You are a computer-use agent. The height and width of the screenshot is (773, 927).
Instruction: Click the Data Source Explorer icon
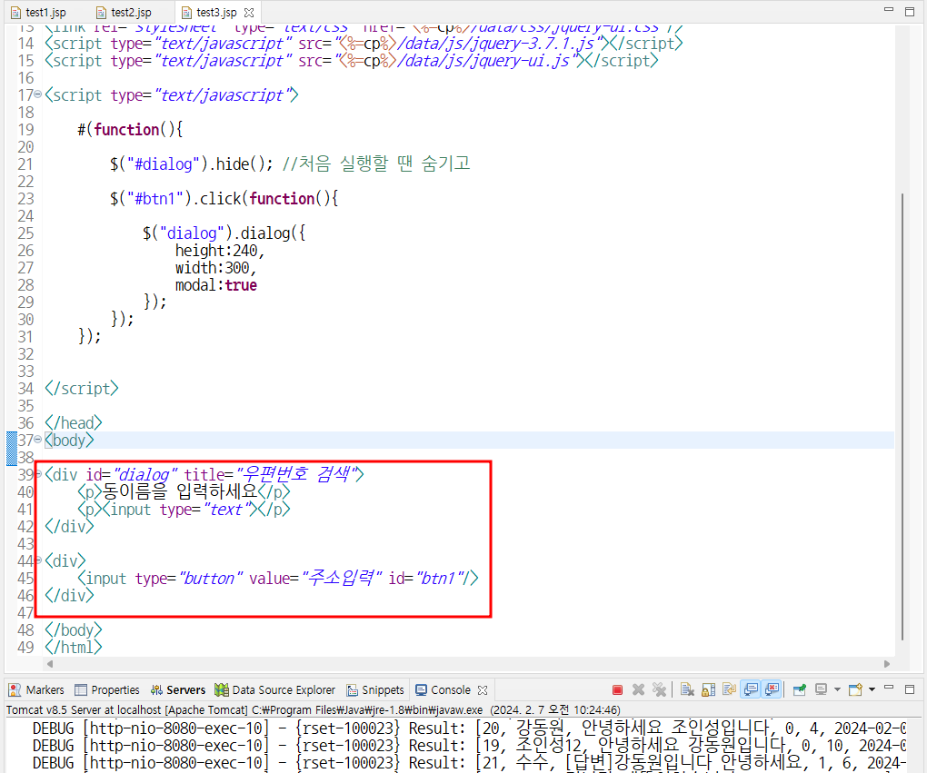click(x=222, y=689)
